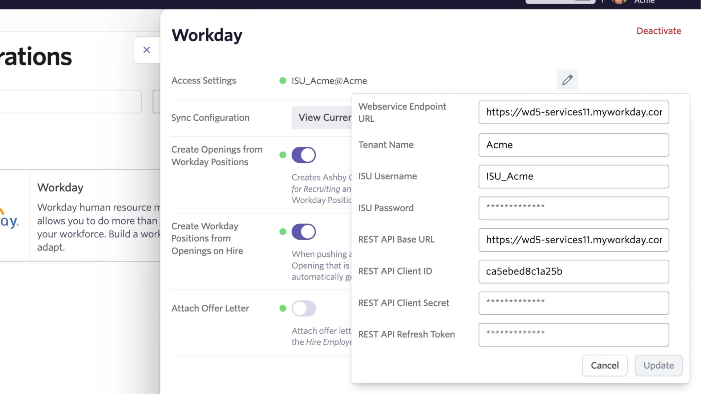Close the panel with the X icon
This screenshot has width=701, height=394.
146,50
